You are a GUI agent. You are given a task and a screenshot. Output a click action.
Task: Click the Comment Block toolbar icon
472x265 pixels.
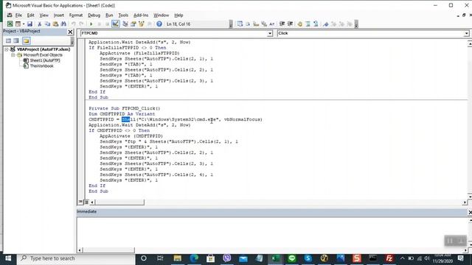pos(308,24)
